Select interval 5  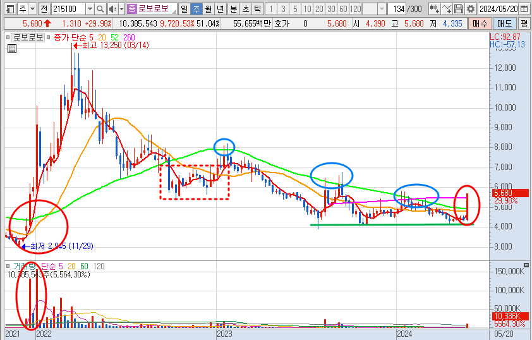coord(295,9)
